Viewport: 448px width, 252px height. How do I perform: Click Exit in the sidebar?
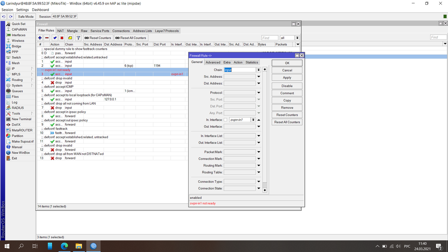pyautogui.click(x=14, y=158)
